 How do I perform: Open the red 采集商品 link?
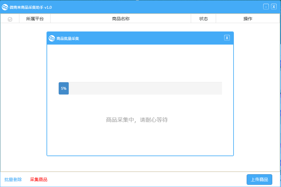click(39, 180)
